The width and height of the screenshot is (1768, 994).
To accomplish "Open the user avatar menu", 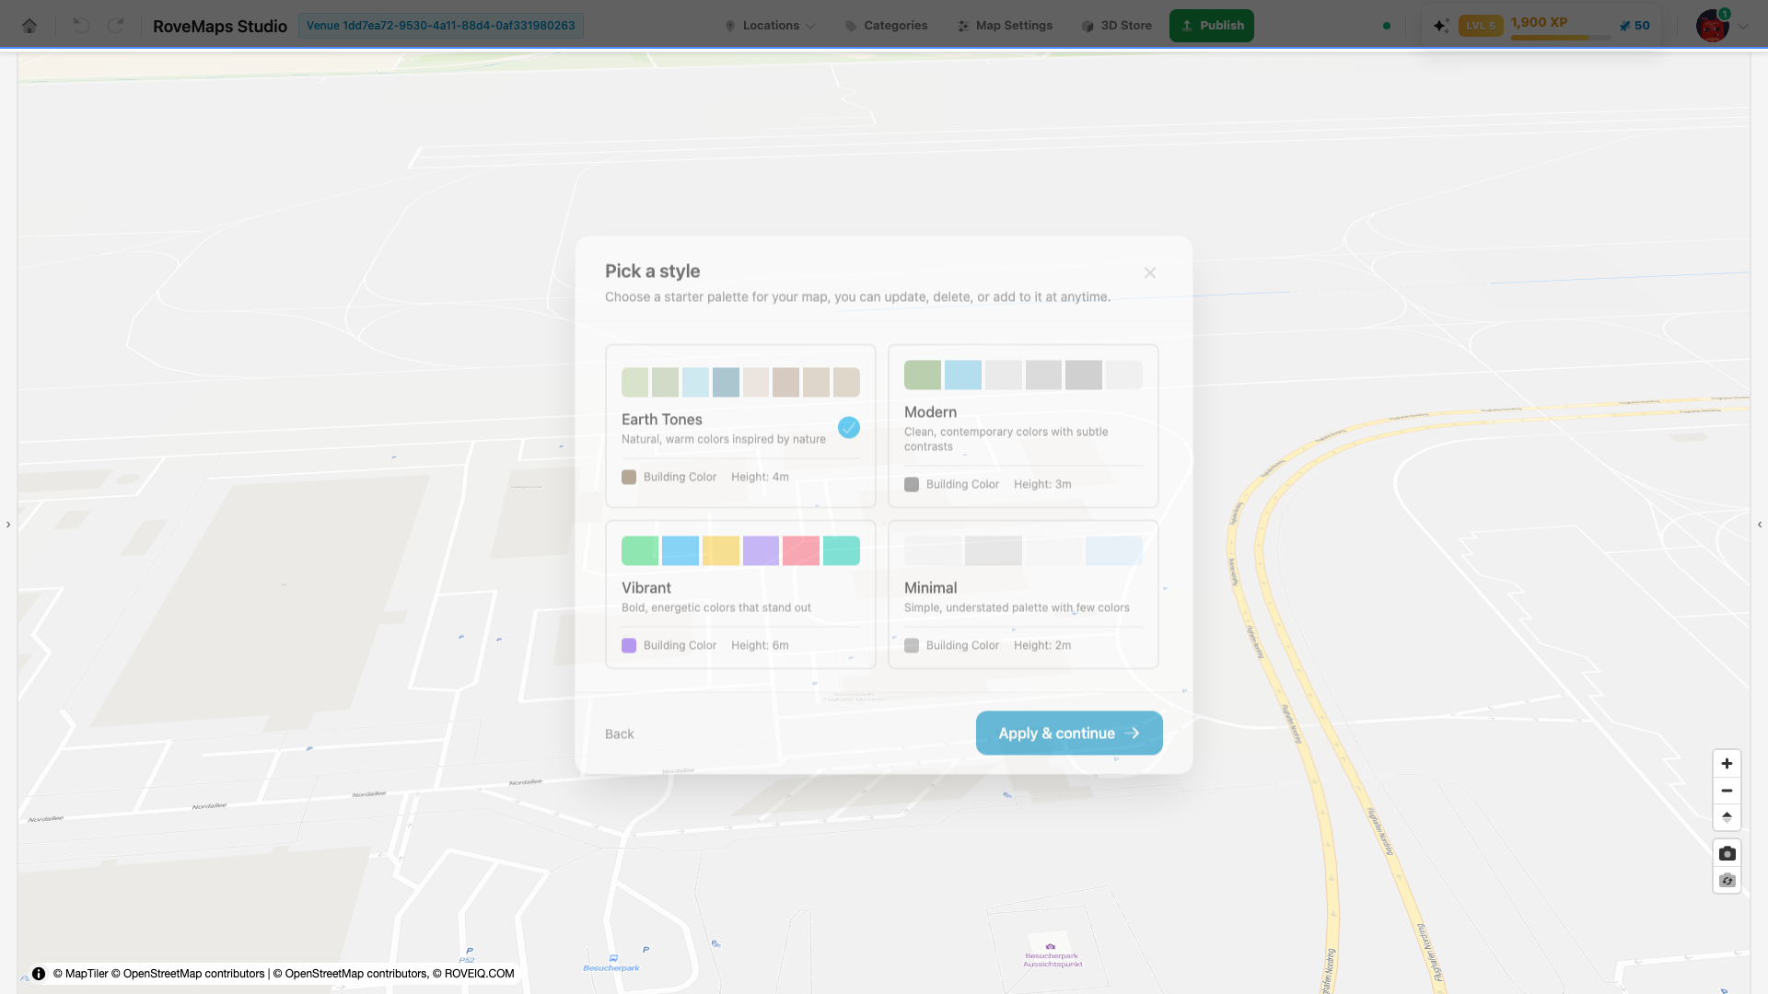I will [1712, 26].
